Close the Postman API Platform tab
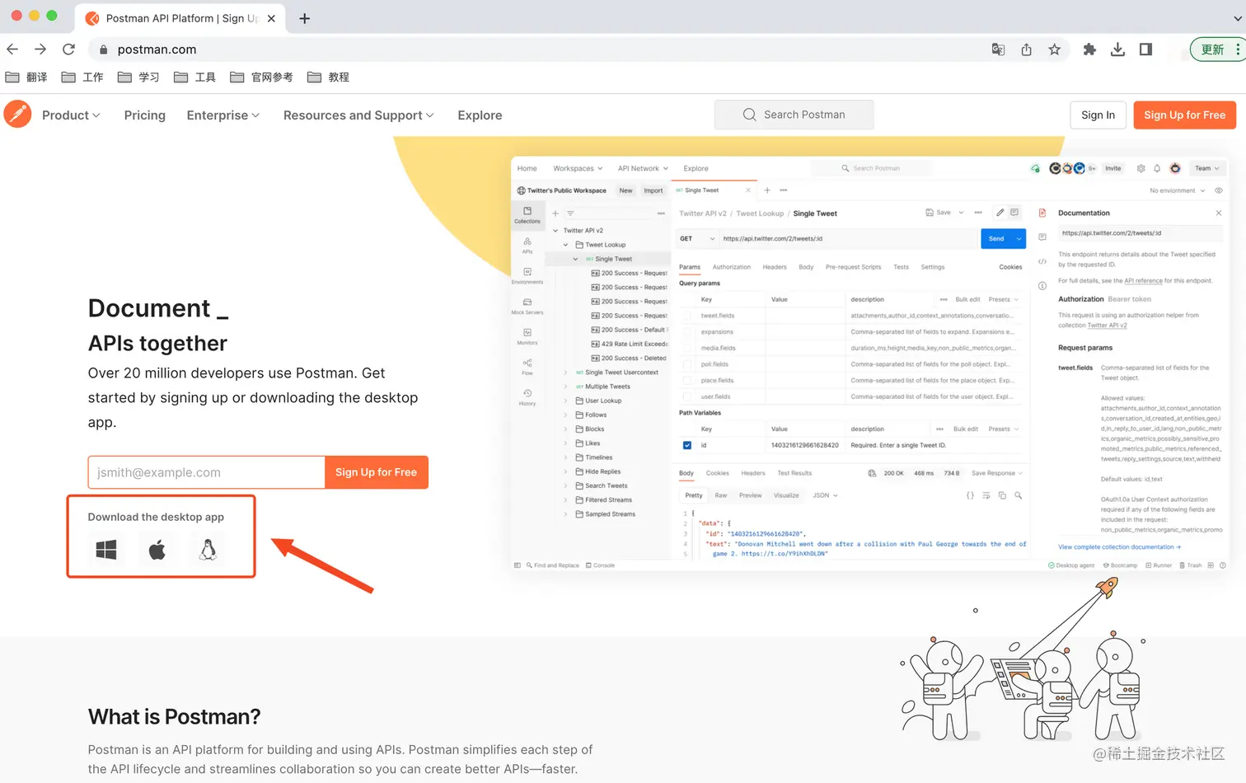Image resolution: width=1246 pixels, height=783 pixels. 271,18
